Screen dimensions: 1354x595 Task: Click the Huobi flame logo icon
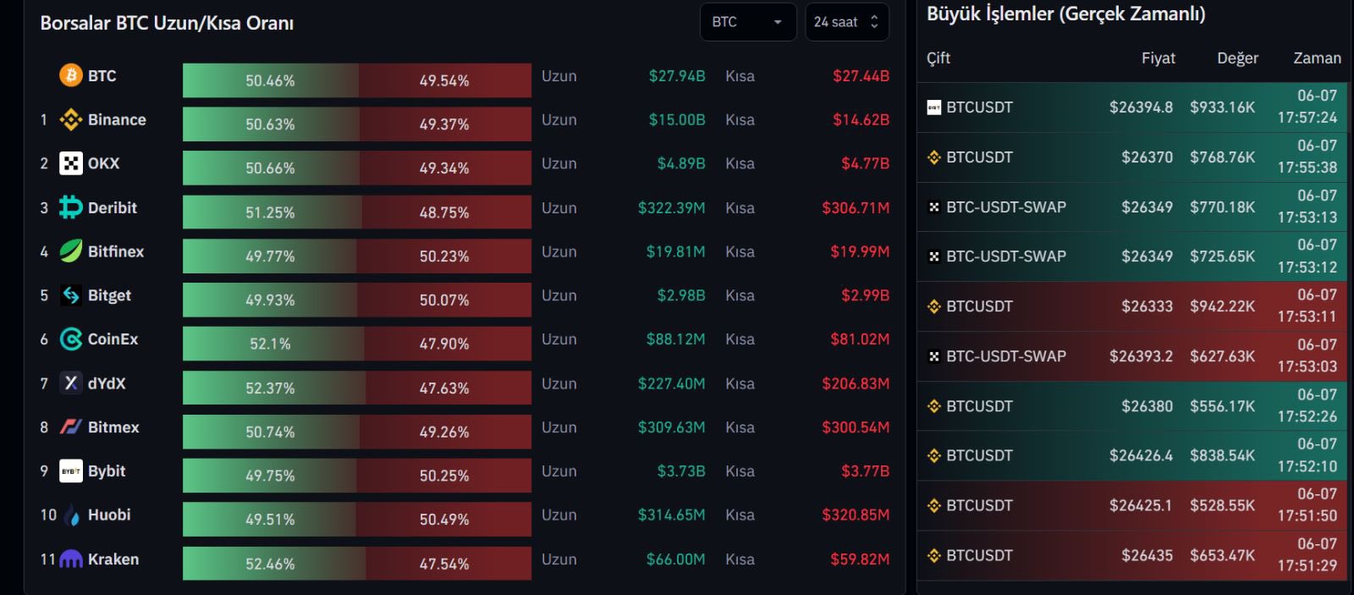(x=73, y=515)
